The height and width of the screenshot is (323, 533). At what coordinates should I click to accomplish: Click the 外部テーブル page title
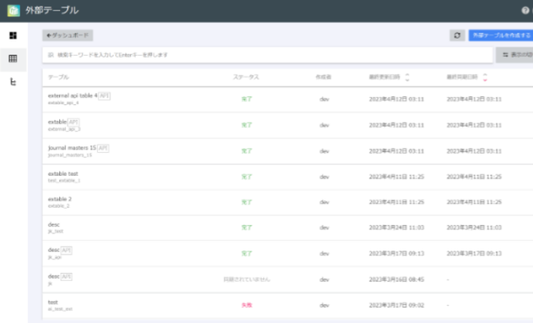(52, 11)
